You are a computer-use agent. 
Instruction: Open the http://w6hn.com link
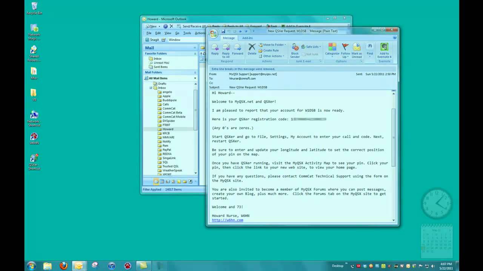coord(228,220)
